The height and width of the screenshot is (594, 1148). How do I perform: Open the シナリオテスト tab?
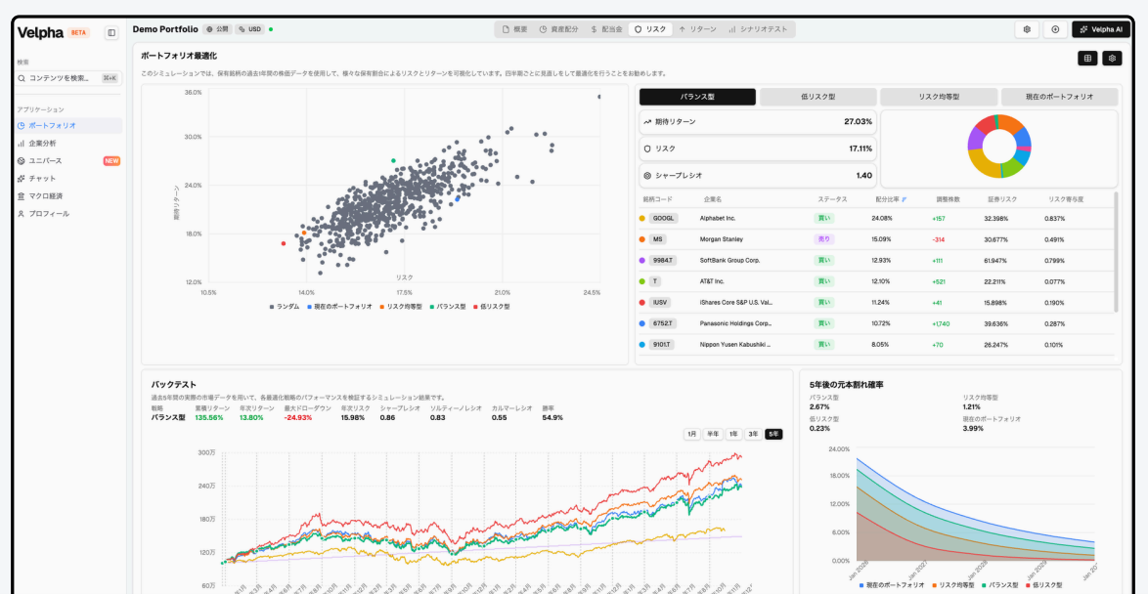[758, 29]
